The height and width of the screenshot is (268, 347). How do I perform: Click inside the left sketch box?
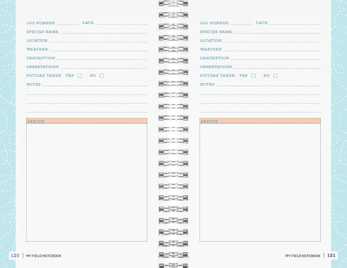pyautogui.click(x=87, y=183)
